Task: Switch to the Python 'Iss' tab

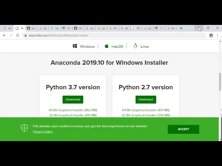Action: [66, 28]
